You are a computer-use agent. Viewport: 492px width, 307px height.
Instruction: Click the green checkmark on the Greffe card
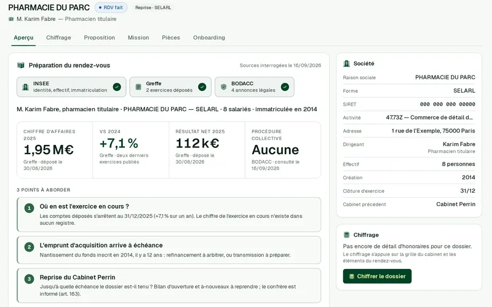(x=202, y=87)
